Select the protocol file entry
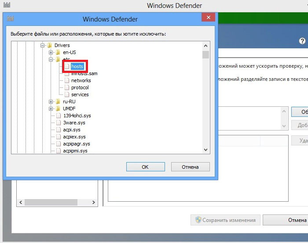Screen dimensions: 308x243 [80, 87]
